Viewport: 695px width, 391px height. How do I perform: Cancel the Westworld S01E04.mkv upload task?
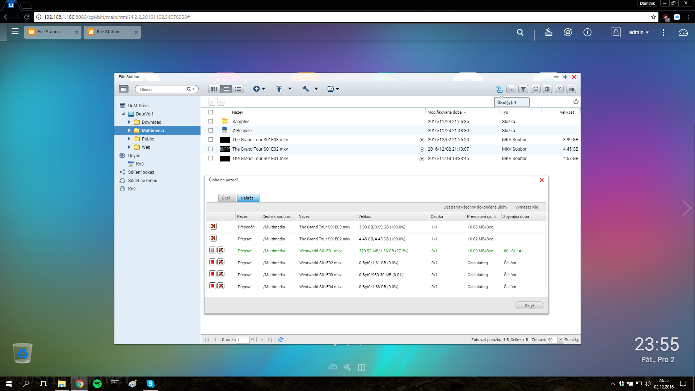[221, 286]
